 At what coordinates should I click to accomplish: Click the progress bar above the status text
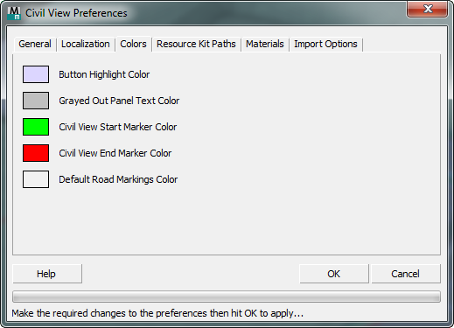(227, 297)
